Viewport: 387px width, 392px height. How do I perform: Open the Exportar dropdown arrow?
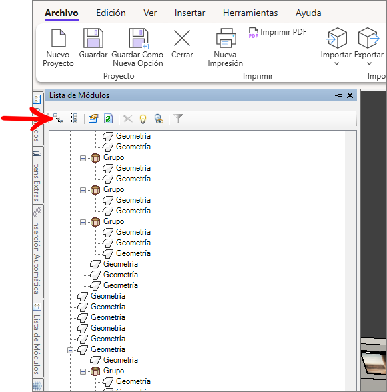pos(369,63)
